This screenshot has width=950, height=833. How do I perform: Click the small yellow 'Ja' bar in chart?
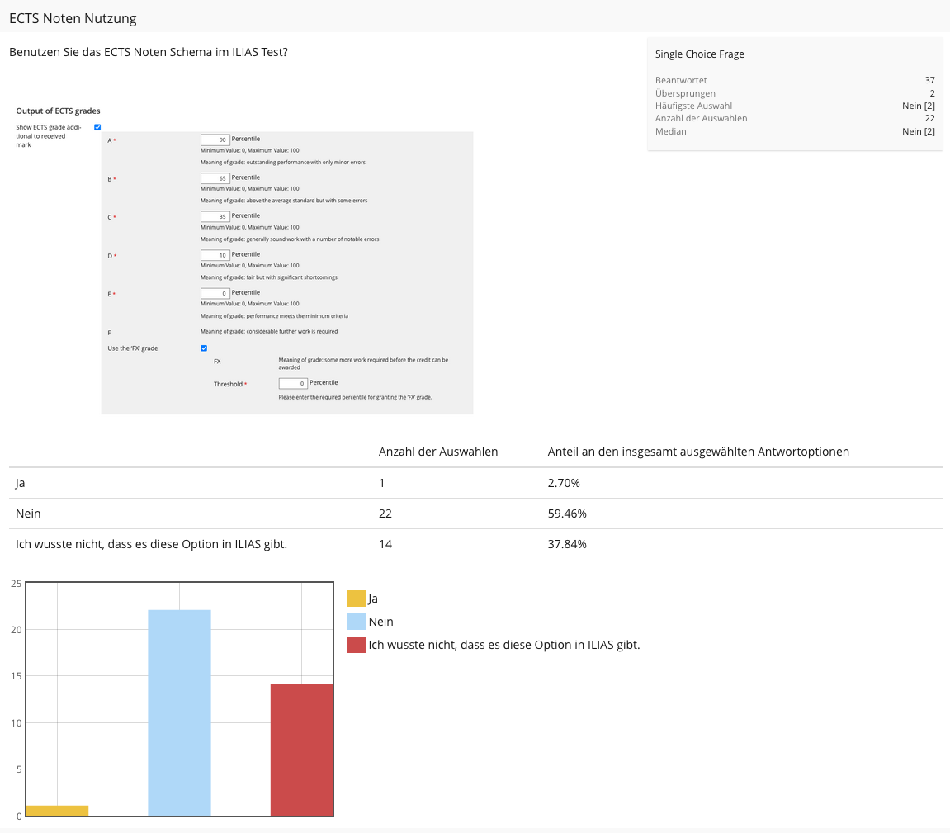(57, 811)
